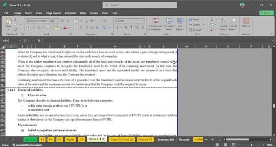Image resolution: width=276 pixels, height=147 pixels.
Task: Click the Increase Decimal icon
Action: [x=137, y=27]
